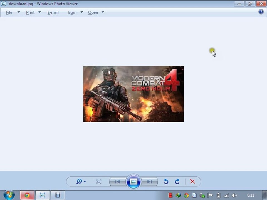The height and width of the screenshot is (200, 267).
Task: Restore down the Photo Viewer window
Action: tap(250, 4)
